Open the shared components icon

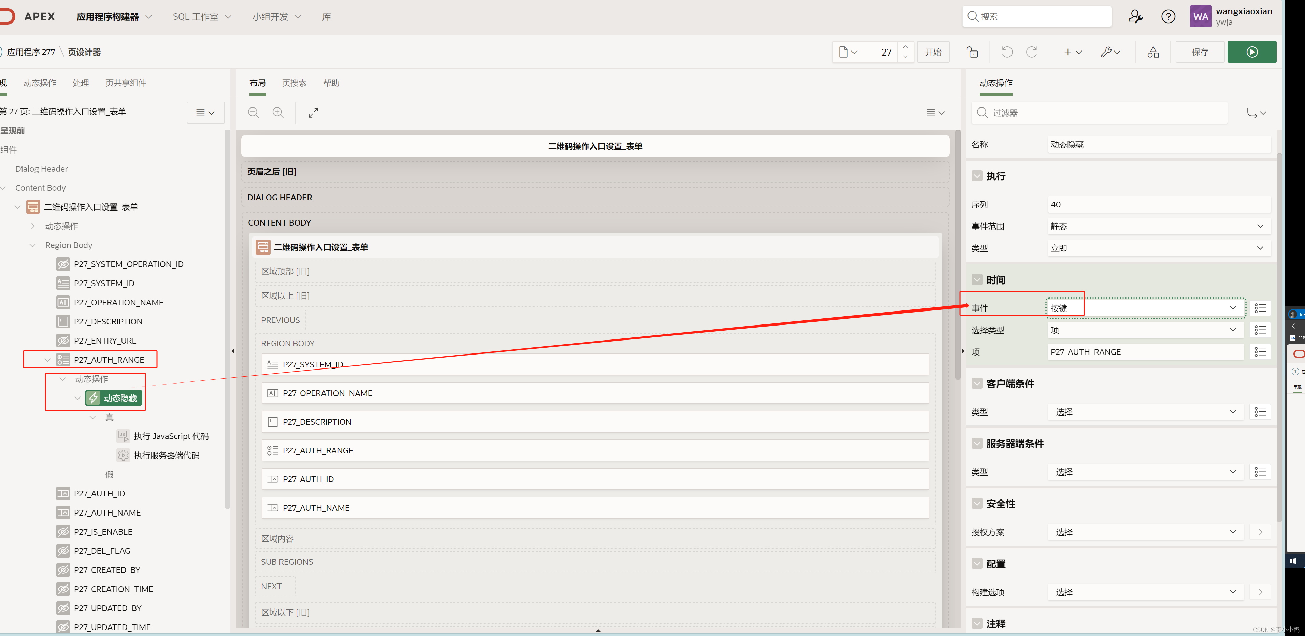click(x=1153, y=52)
